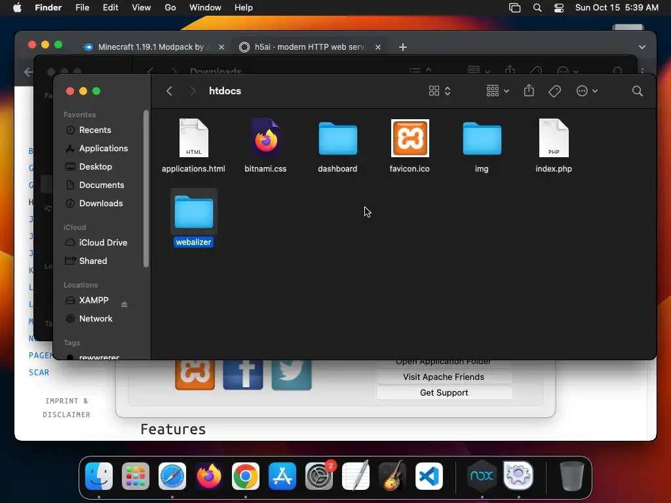This screenshot has width=671, height=503.
Task: Open the View menu
Action: 142,7
